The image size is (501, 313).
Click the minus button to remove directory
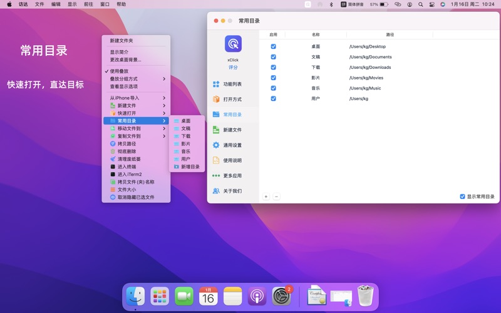tap(276, 197)
